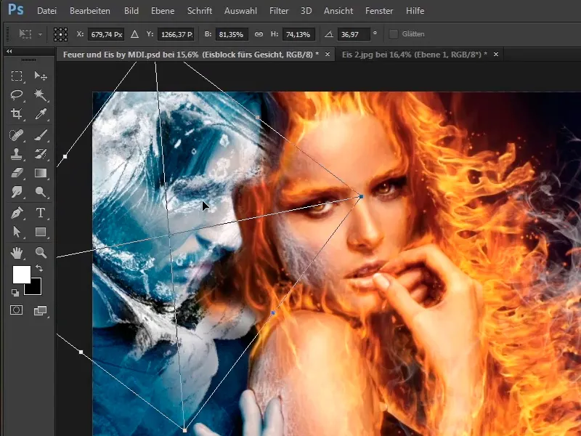Open the Auswahl menu
Viewport: 581px width, 436px height.
240,11
